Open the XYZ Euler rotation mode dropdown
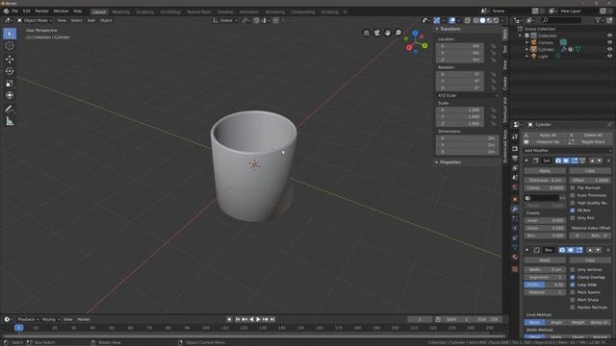Viewport: 616px width, 346px height. pos(468,95)
